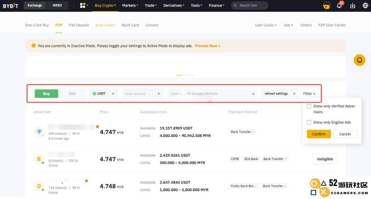Open the notifications bell in header
The height and width of the screenshot is (199, 371).
point(339,6)
